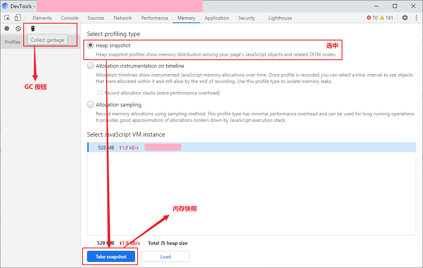Click the Collect garbage trash icon

tap(33, 28)
